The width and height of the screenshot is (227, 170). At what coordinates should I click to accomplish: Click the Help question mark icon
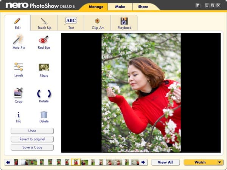click(197, 6)
